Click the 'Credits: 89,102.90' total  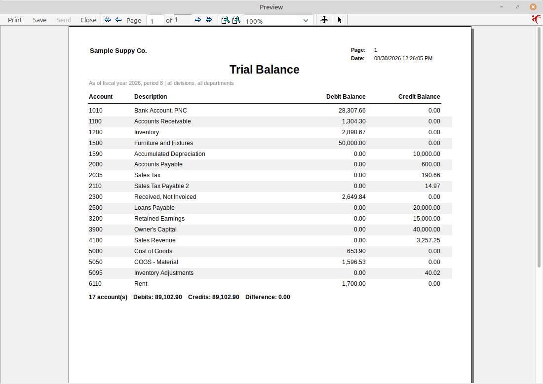(214, 297)
